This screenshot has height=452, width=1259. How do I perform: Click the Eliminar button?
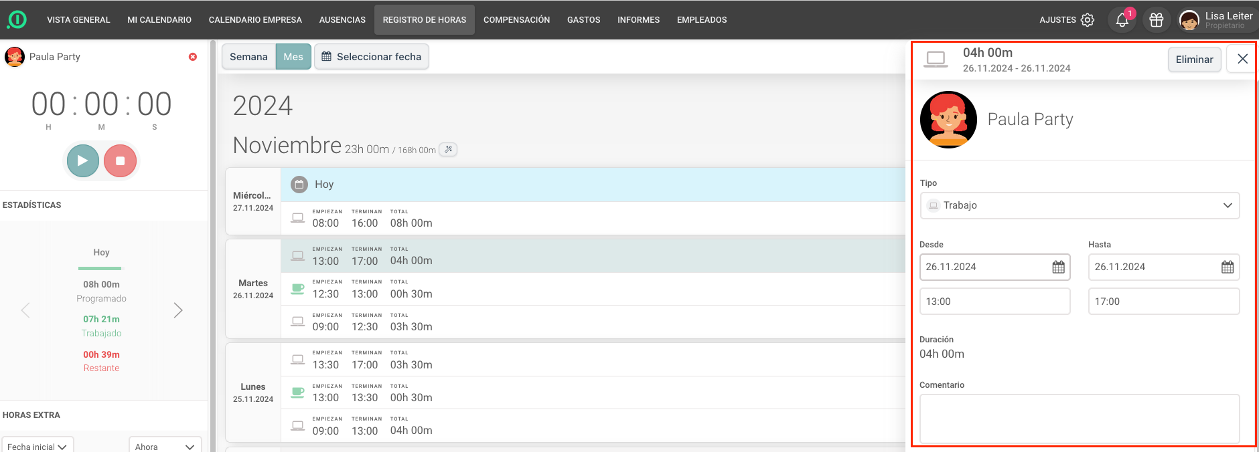(x=1194, y=59)
